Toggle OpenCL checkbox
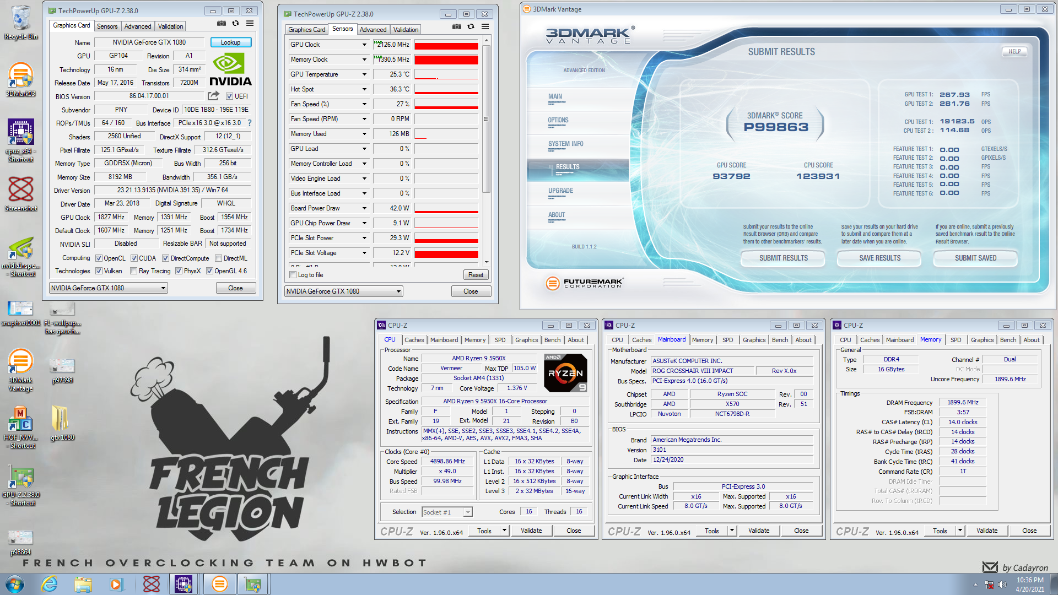Viewport: 1058px width, 595px height. click(99, 258)
